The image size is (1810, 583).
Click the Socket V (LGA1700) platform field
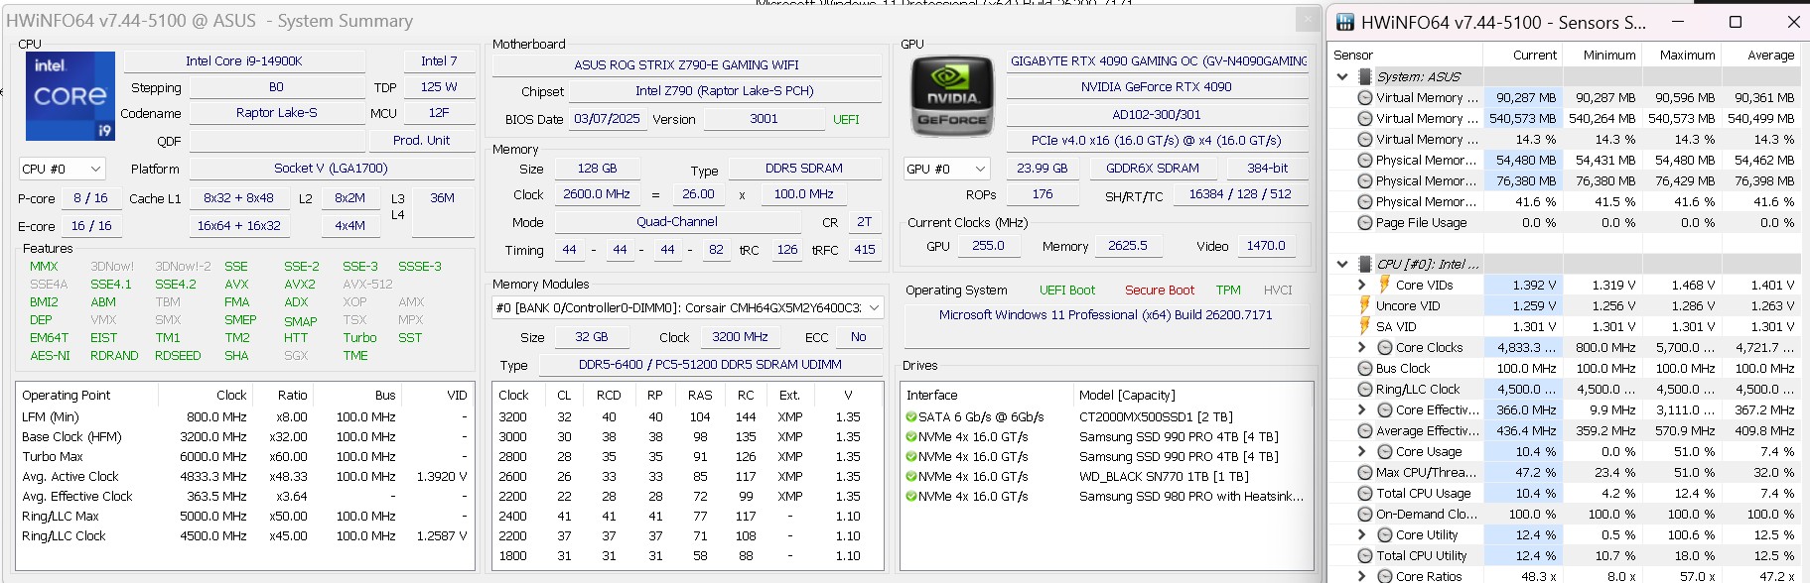[x=331, y=169]
